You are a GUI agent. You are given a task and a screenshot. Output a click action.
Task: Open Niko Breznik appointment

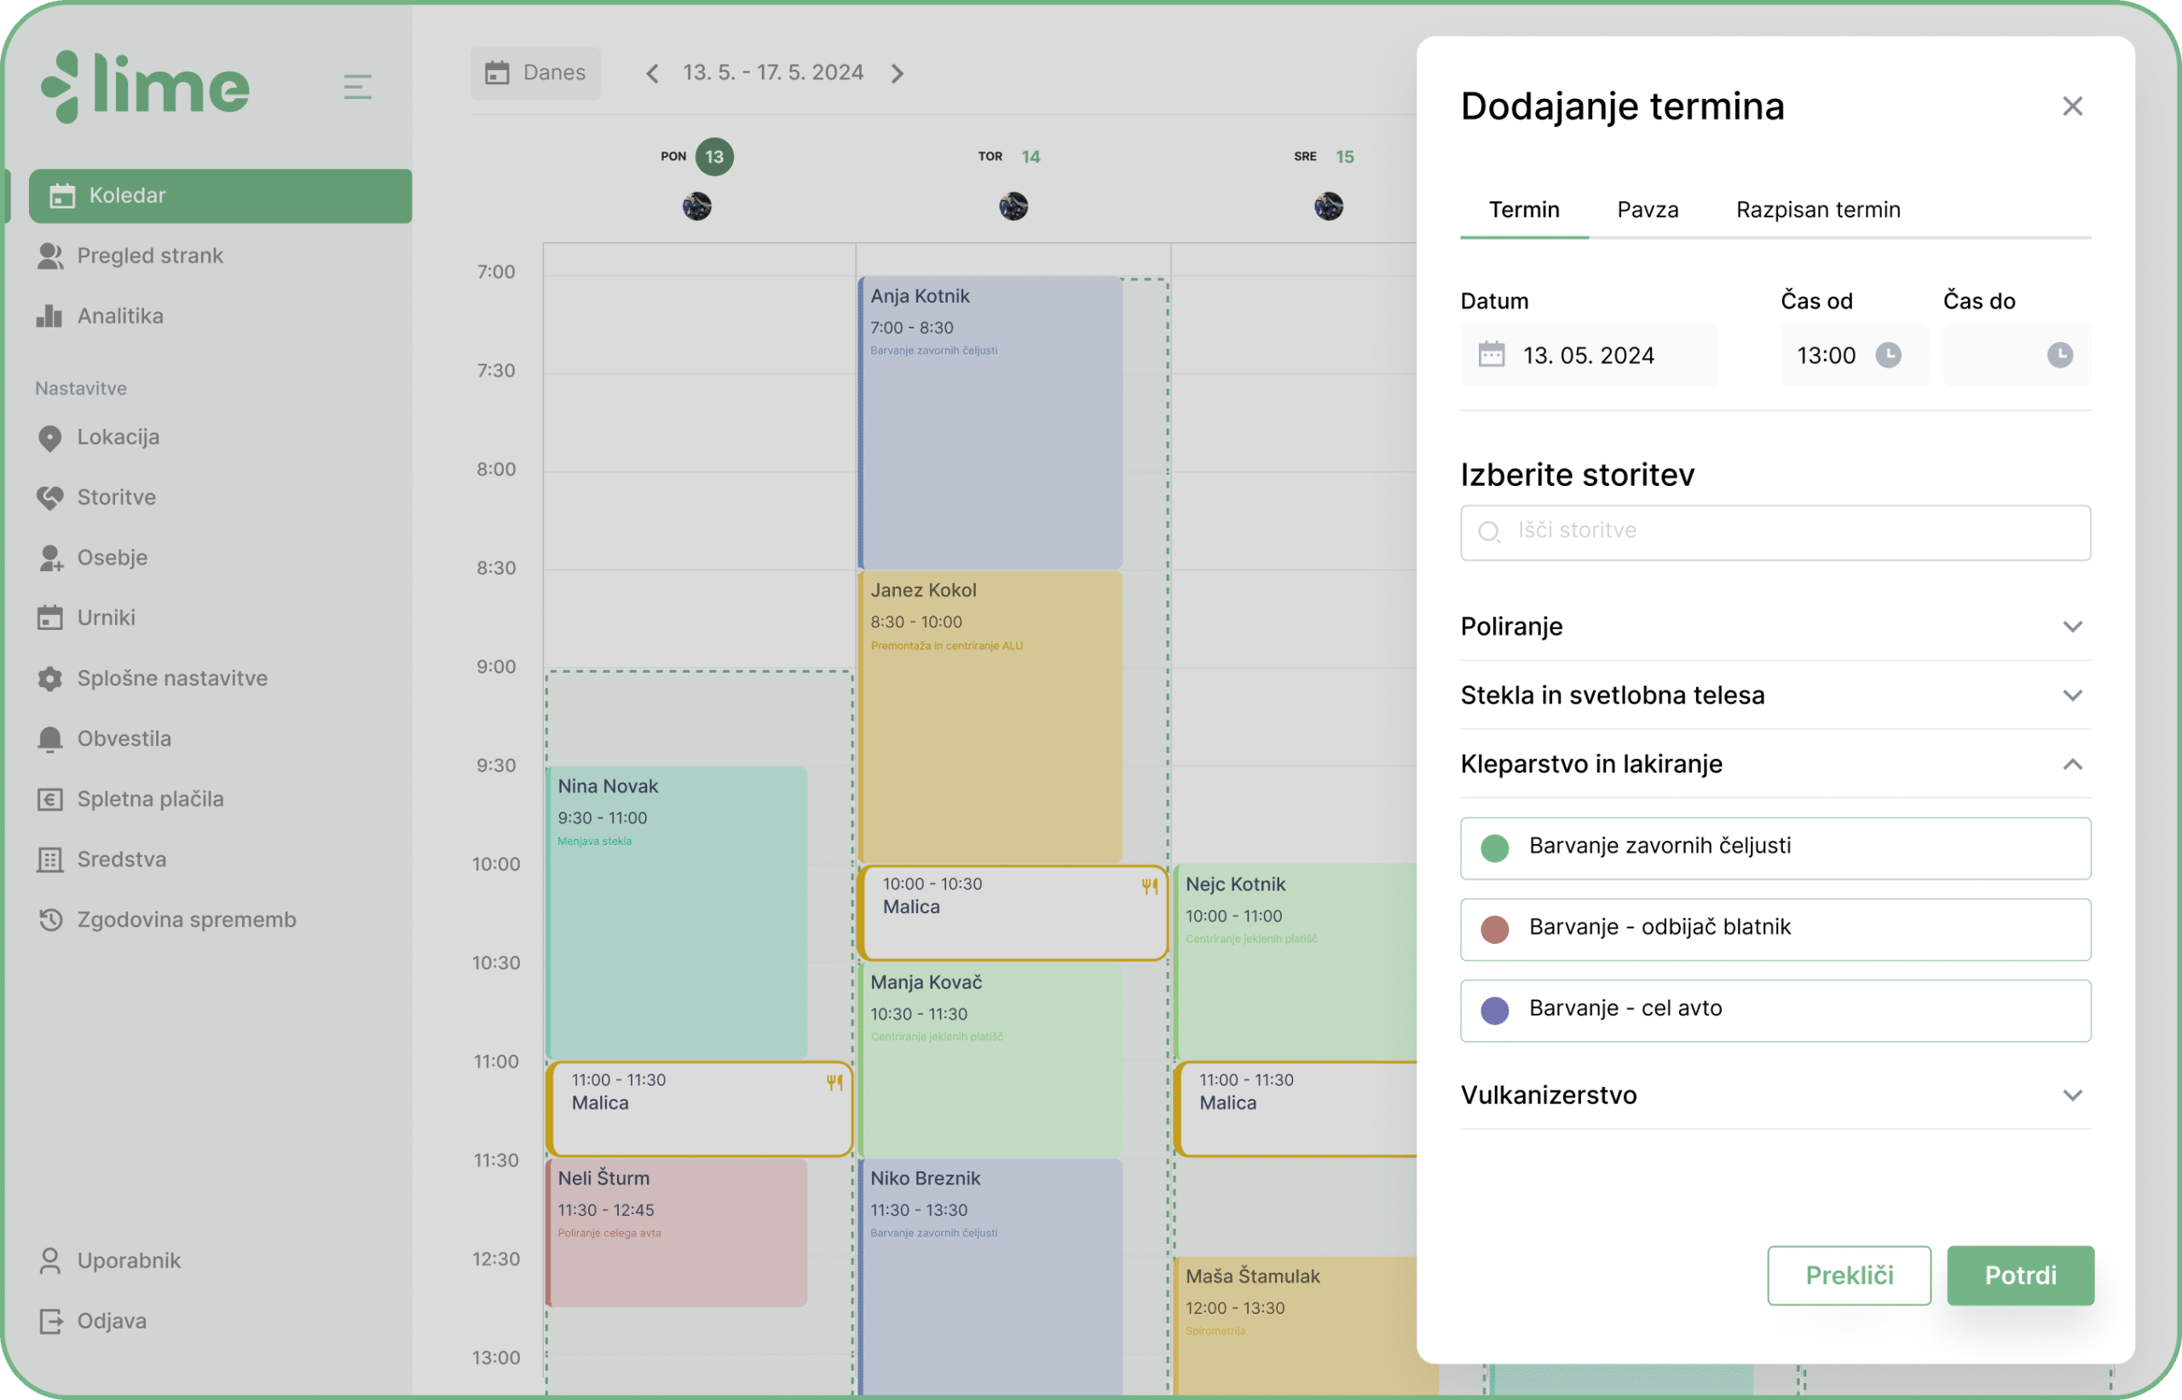click(990, 1276)
